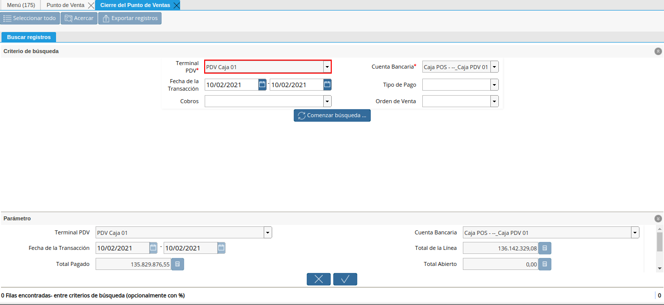Open Cuenta Bancaria dropdown in search criteria
The height and width of the screenshot is (305, 664).
494,67
